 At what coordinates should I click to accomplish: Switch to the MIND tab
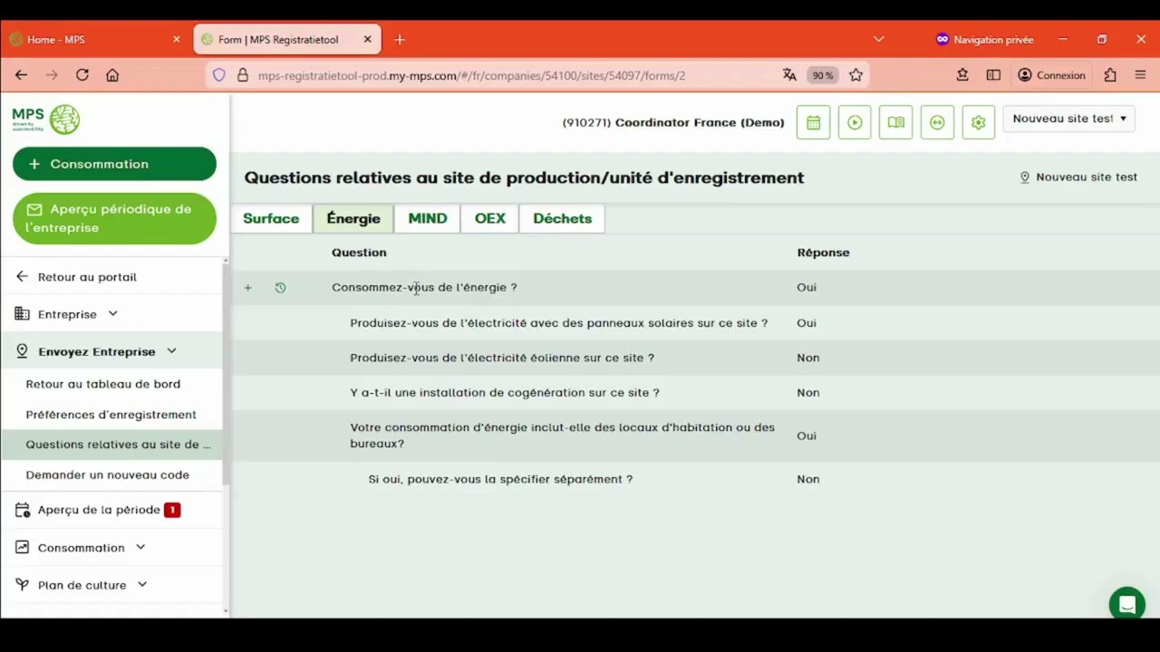coord(428,218)
